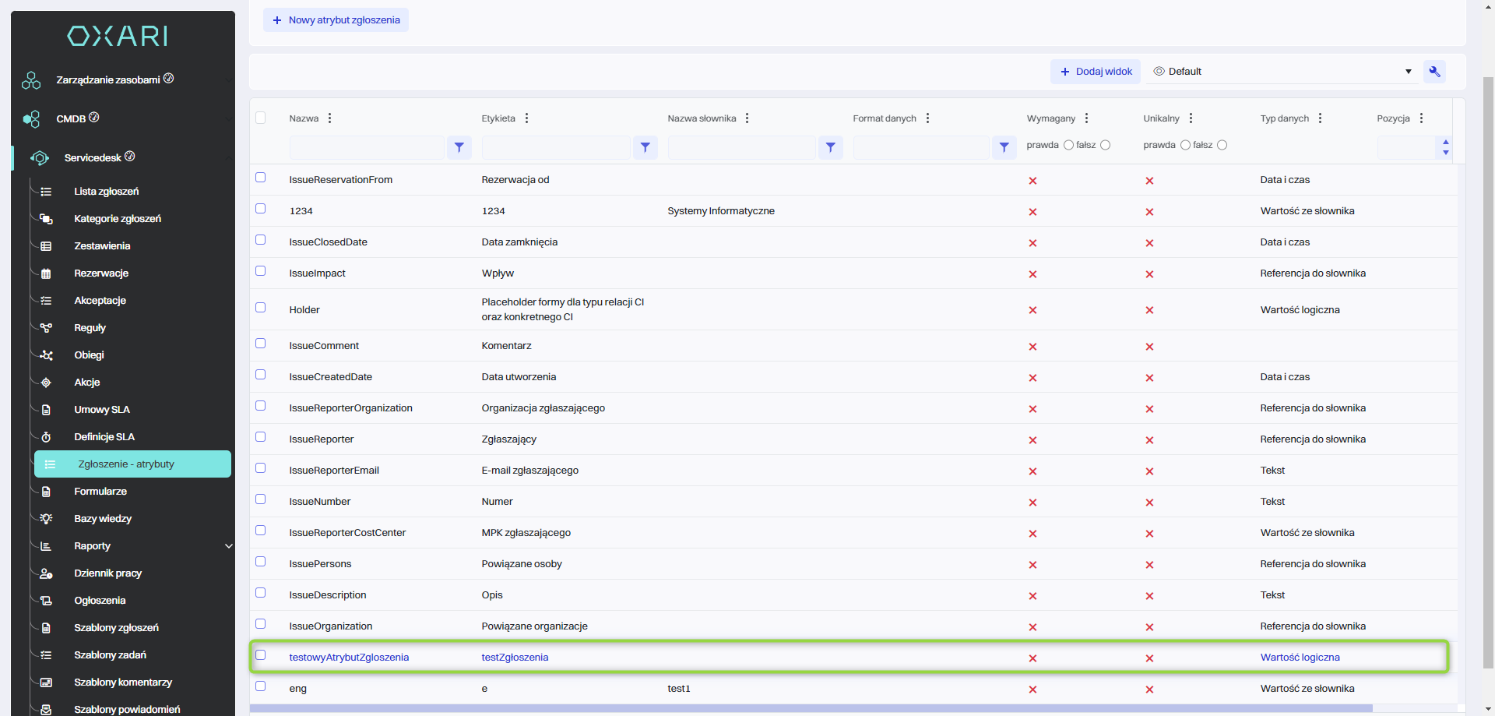Click the CMDB module icon in sidebar
Viewport: 1495px width, 716px height.
[31, 119]
